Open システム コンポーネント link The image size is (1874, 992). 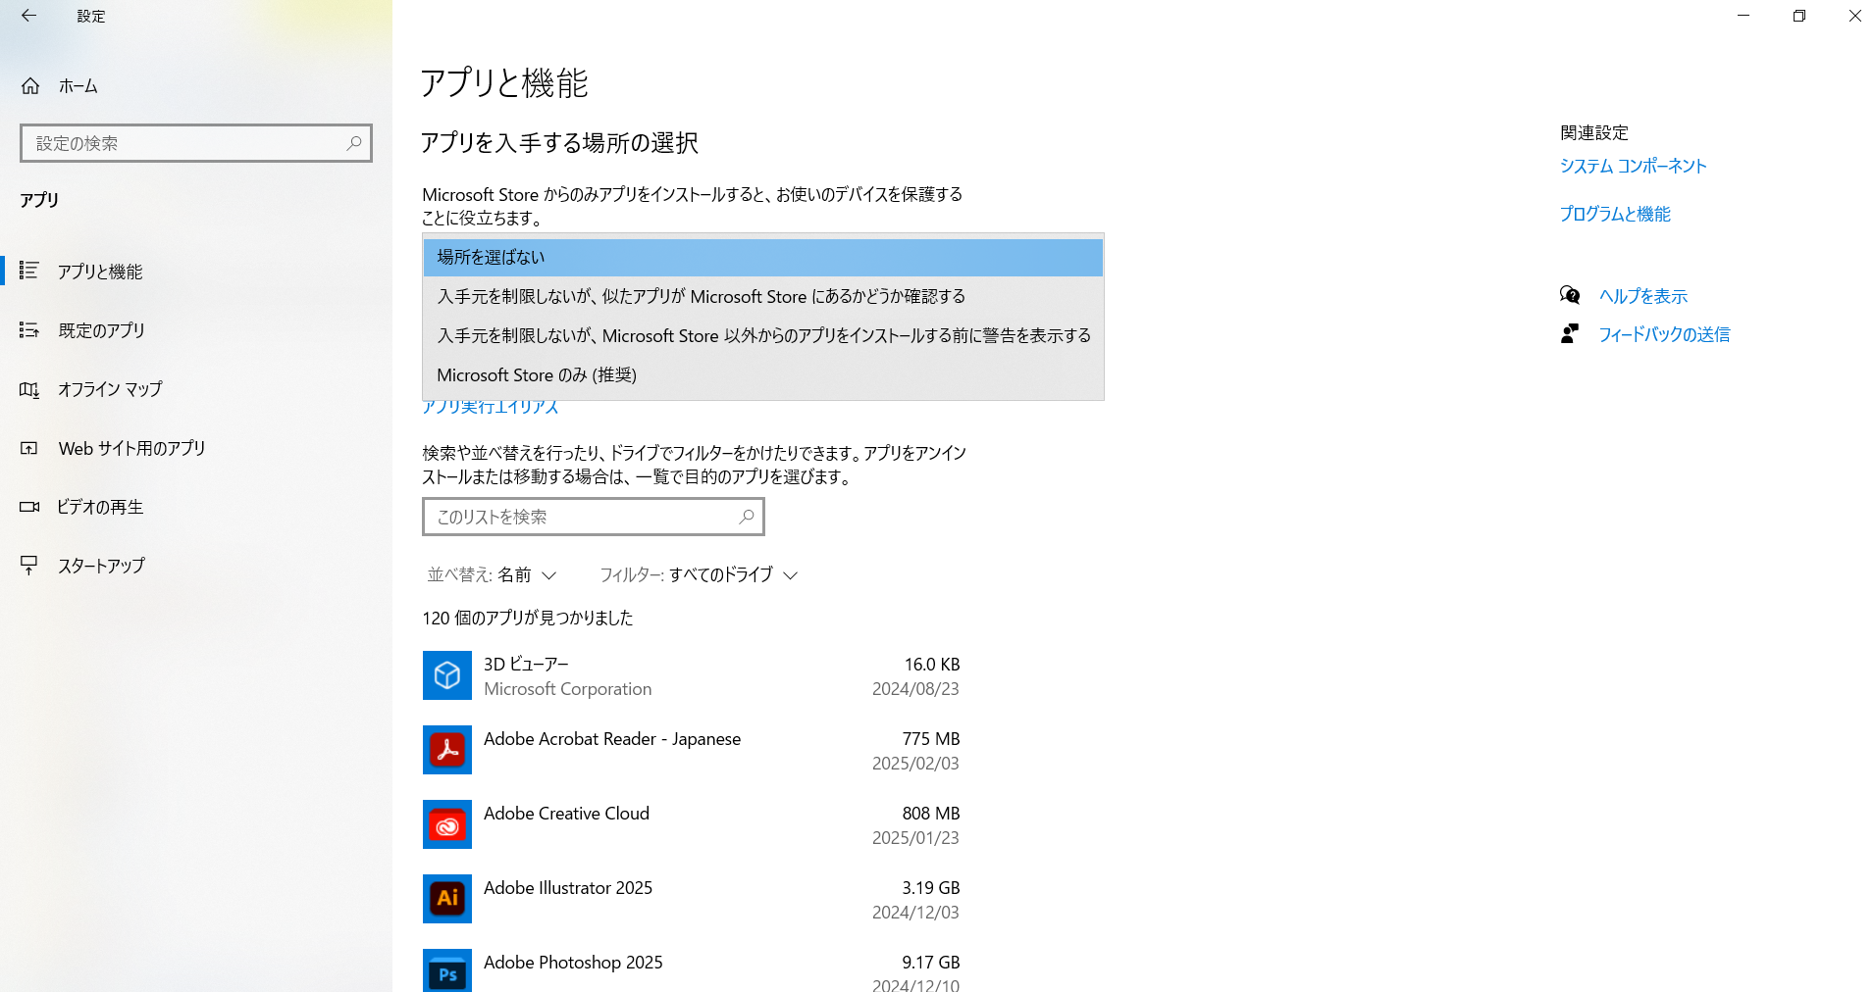[x=1633, y=166]
